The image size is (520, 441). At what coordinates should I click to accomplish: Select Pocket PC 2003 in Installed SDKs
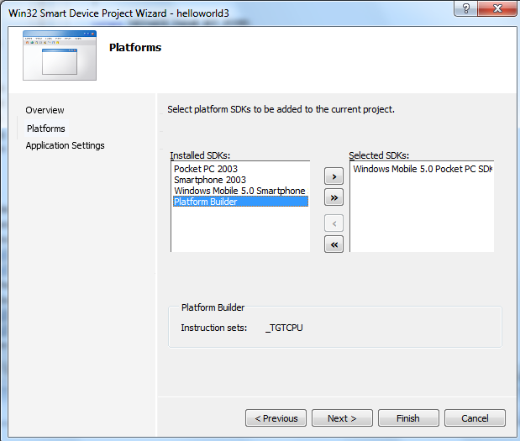point(241,169)
